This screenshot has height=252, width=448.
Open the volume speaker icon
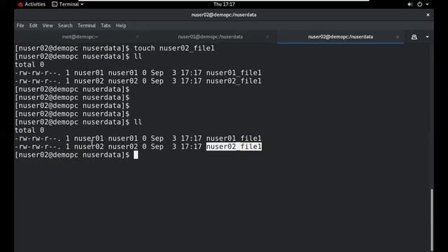[410, 4]
